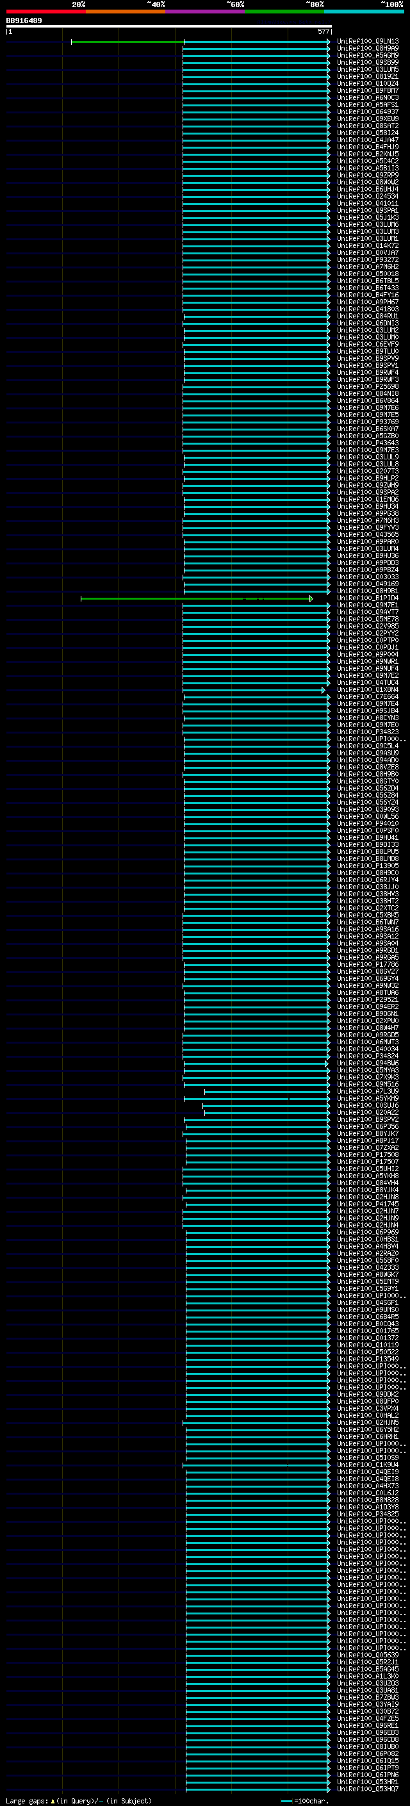
Task: Click the orange ~40% identity color bar
Action: pos(126,12)
